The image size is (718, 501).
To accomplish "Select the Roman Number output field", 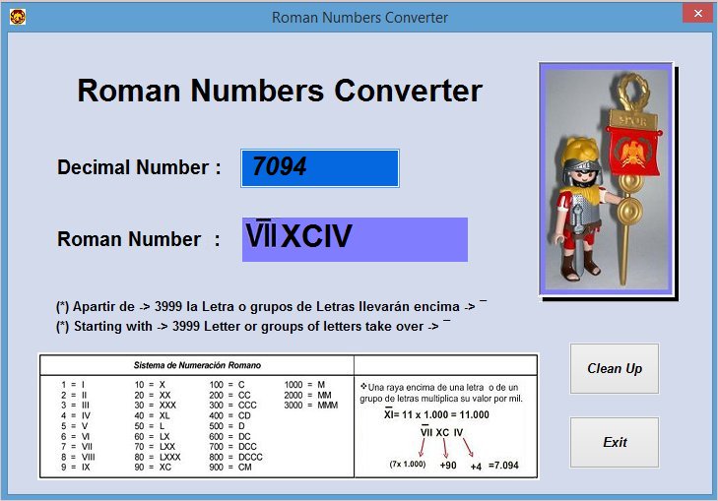I will (355, 239).
